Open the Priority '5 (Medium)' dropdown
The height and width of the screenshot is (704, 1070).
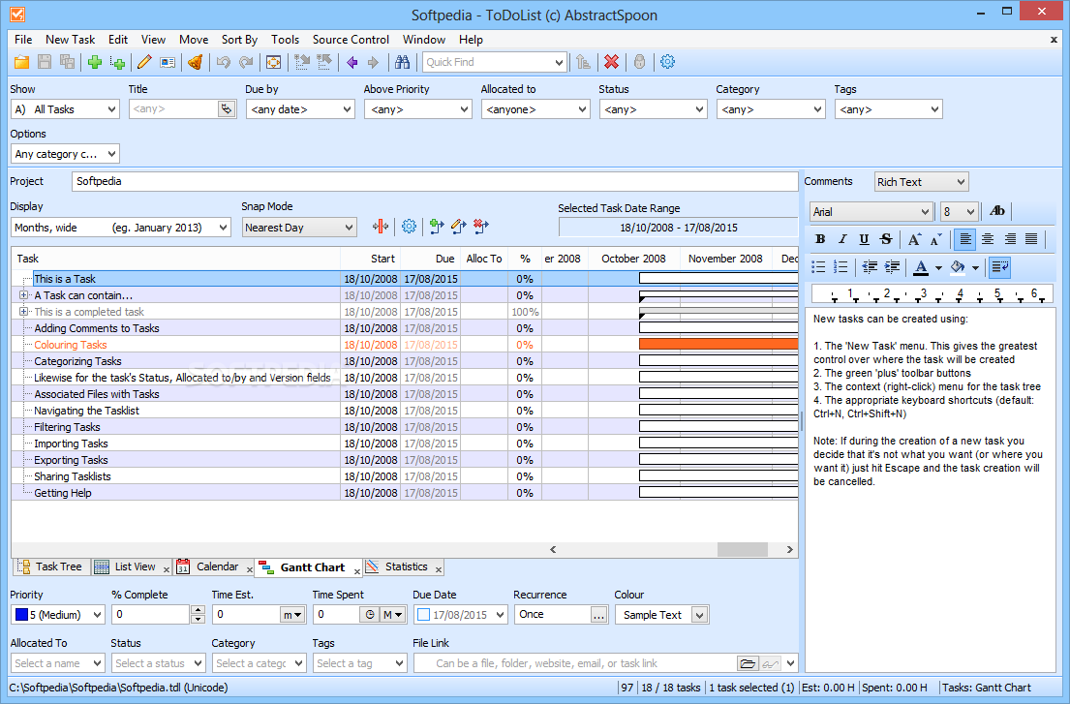tap(58, 615)
